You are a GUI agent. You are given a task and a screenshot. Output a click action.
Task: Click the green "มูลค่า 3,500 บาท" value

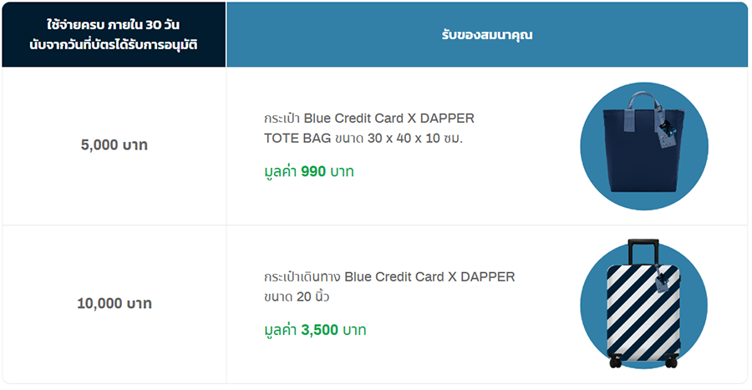coord(314,330)
